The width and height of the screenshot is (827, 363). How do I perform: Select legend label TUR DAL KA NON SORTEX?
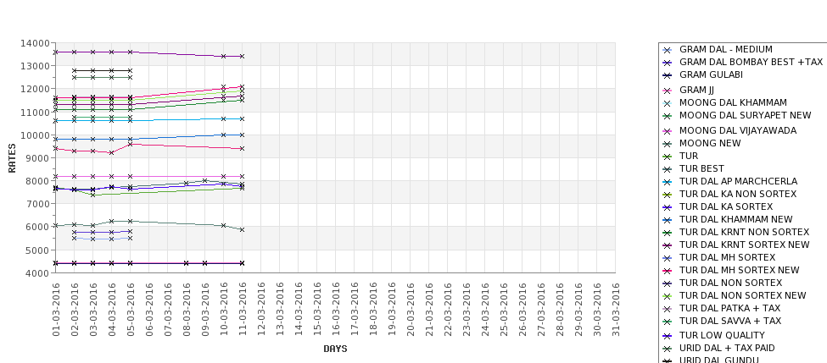click(738, 194)
